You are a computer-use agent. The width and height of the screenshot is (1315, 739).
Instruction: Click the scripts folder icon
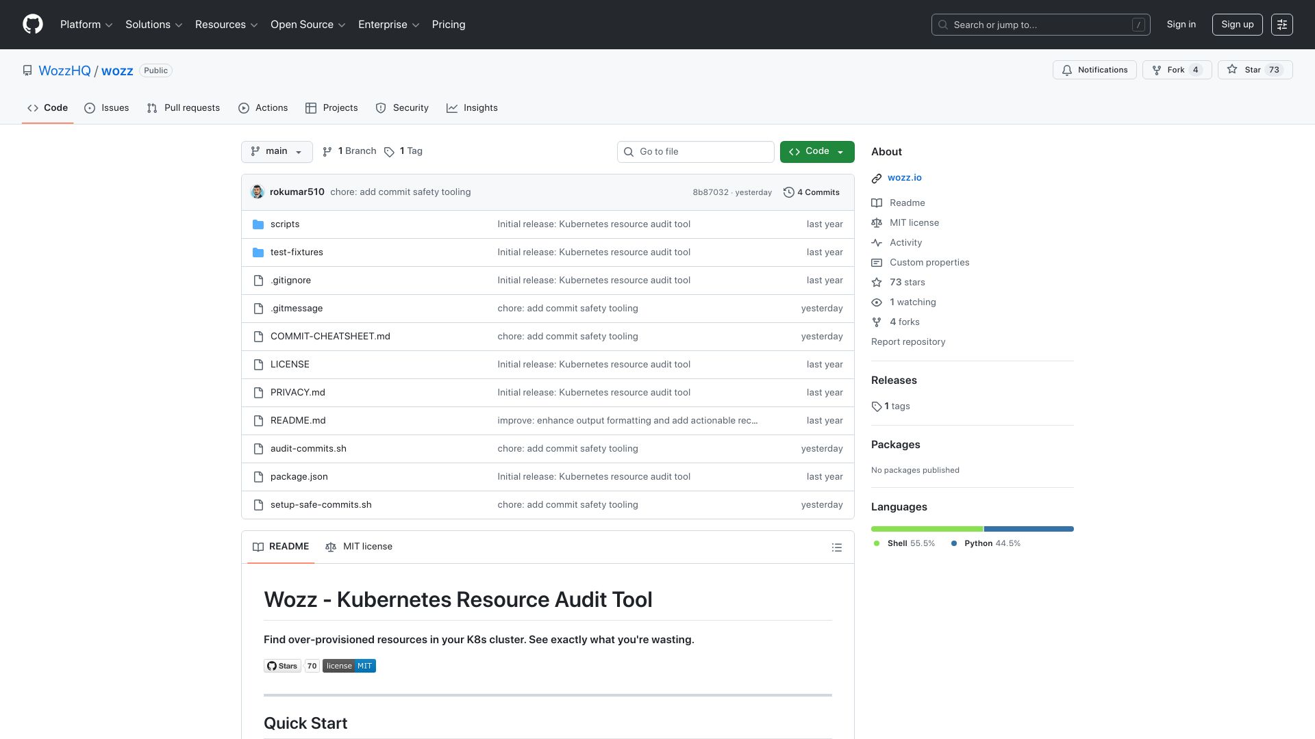(258, 224)
